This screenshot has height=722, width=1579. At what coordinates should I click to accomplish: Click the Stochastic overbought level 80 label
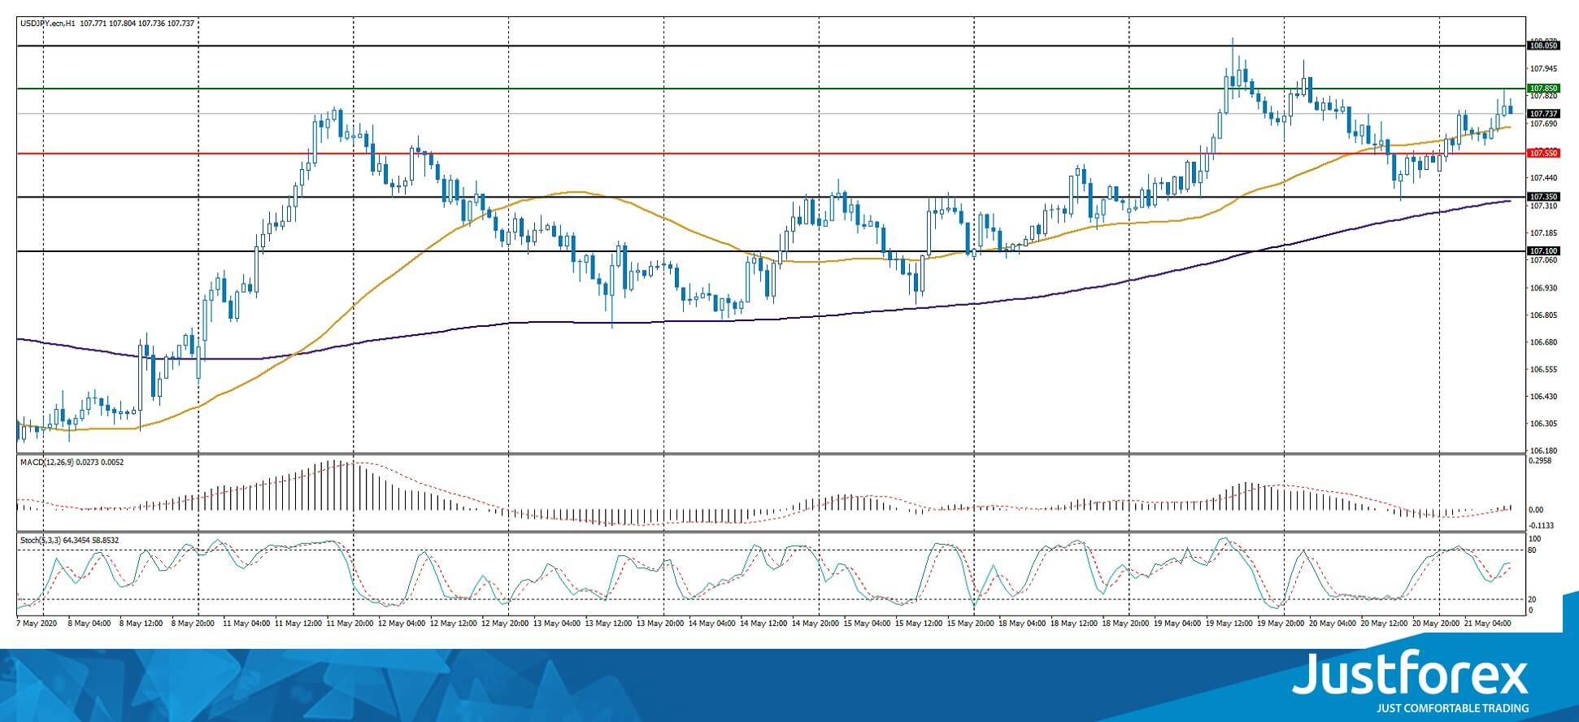pyautogui.click(x=1533, y=550)
